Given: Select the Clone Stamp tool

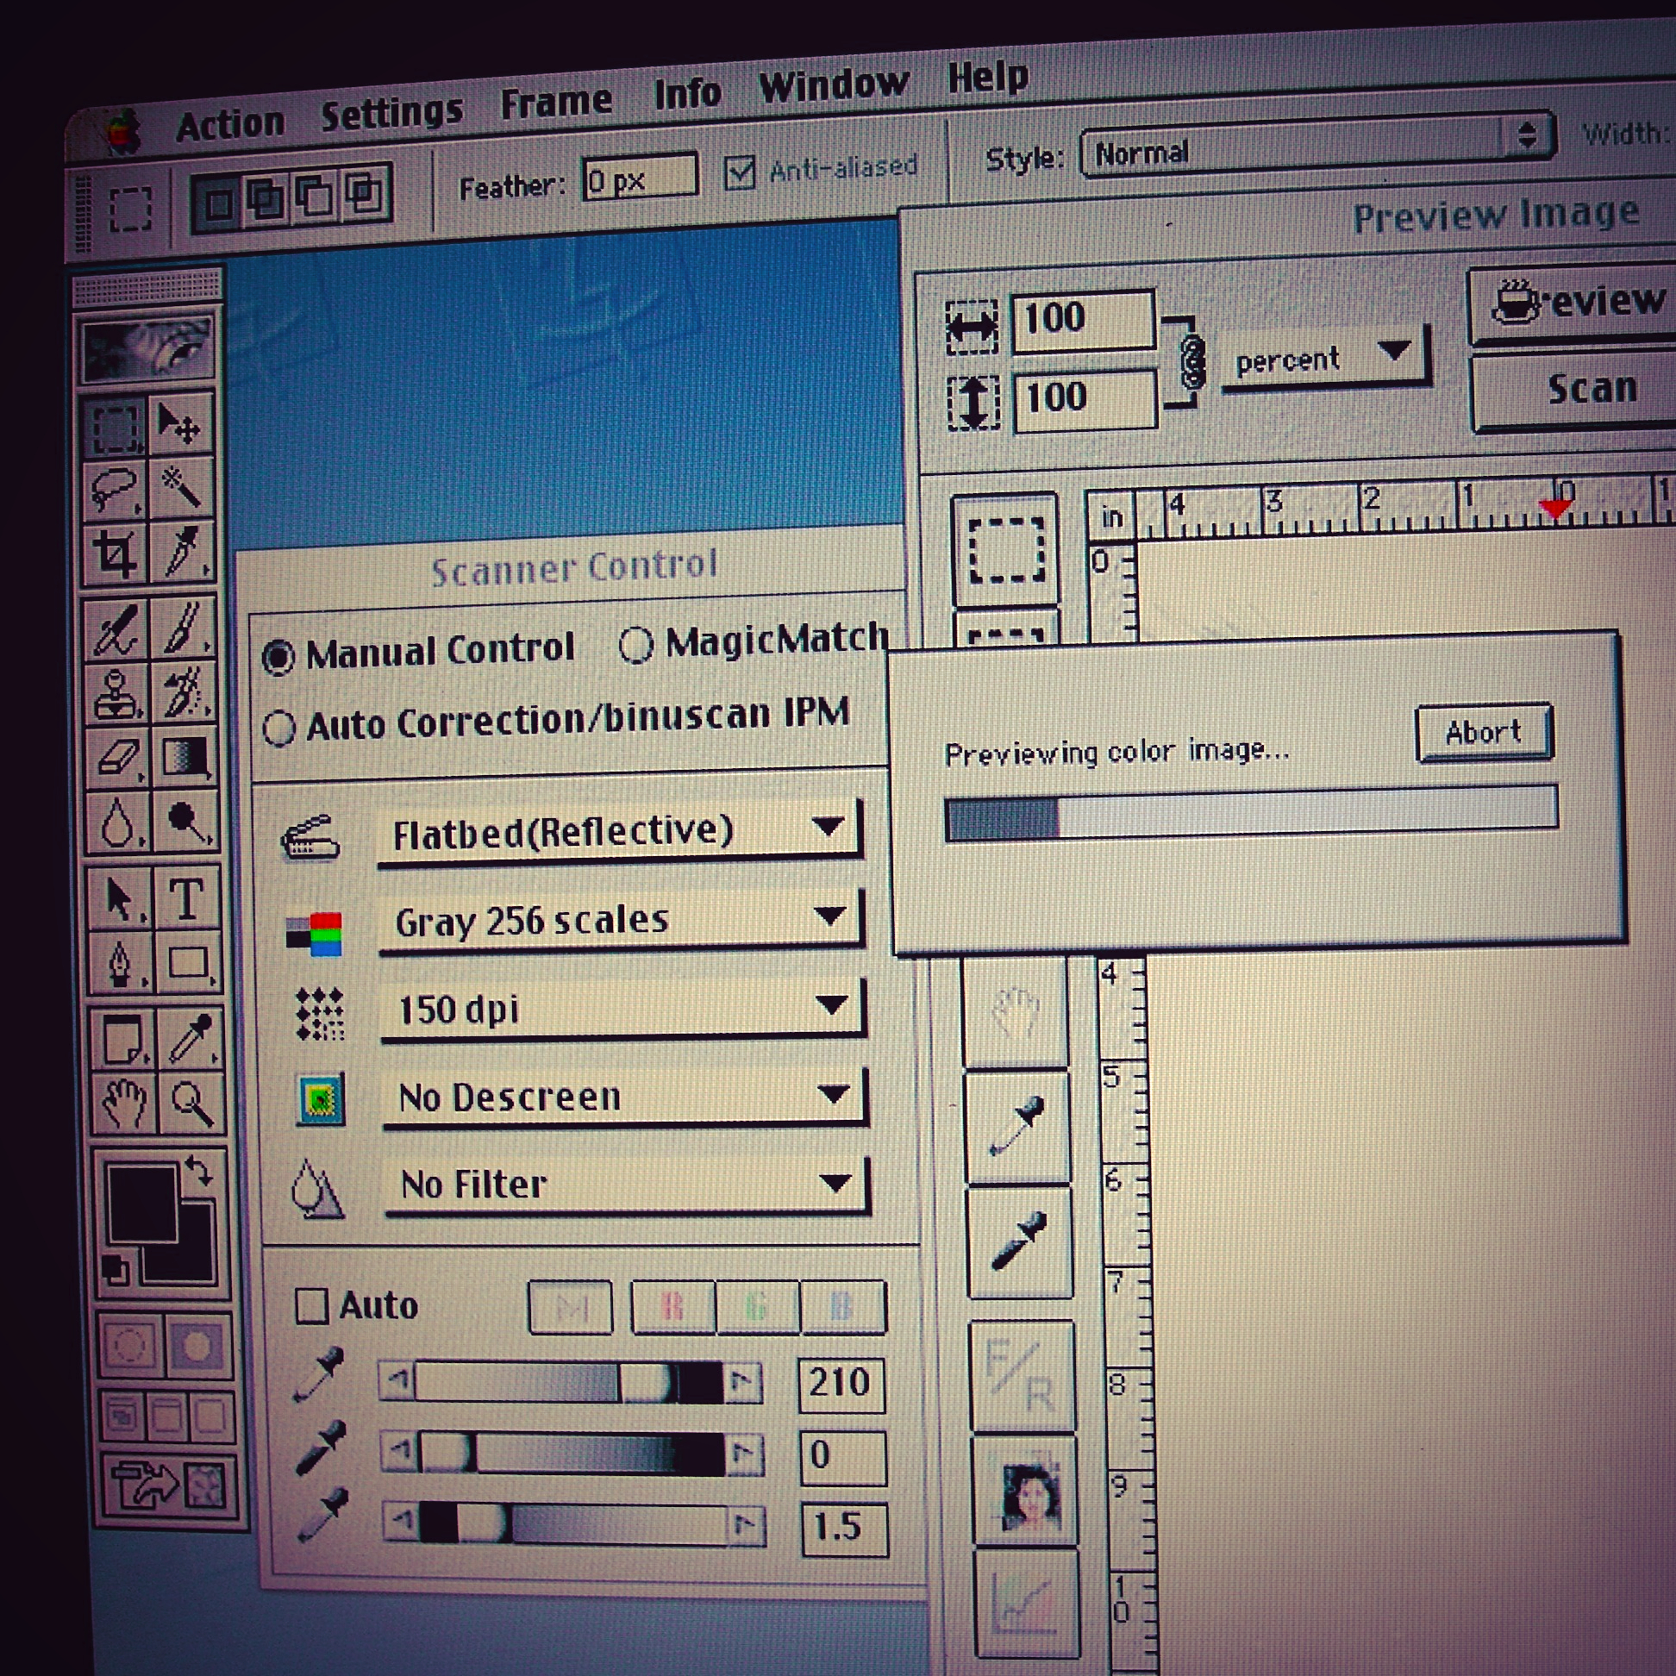Looking at the screenshot, I should click(x=117, y=694).
